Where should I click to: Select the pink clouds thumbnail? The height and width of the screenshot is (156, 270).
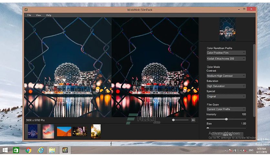[48, 132]
